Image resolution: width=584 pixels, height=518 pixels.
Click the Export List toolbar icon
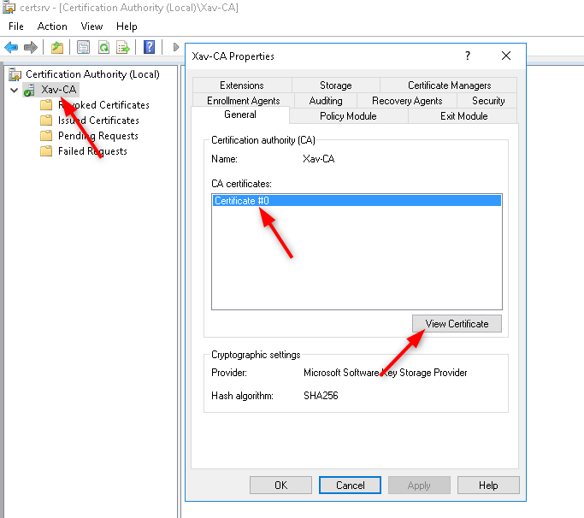coord(123,47)
